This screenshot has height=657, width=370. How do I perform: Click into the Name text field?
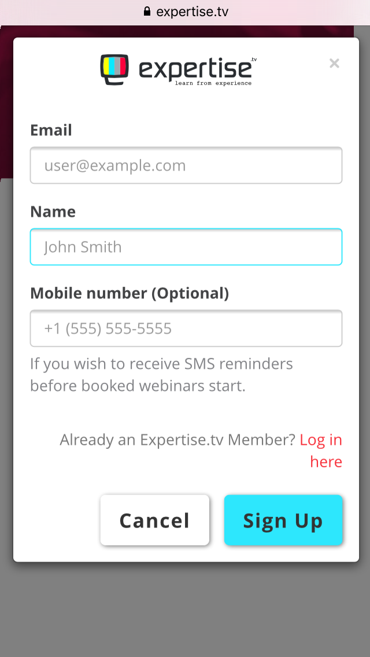pyautogui.click(x=186, y=247)
